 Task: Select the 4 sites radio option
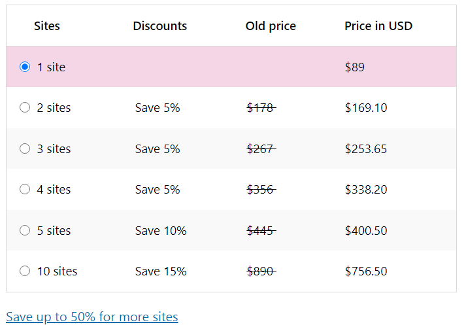(x=25, y=190)
